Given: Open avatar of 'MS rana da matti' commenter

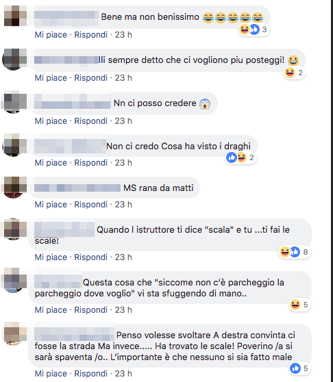Looking at the screenshot, I should (x=14, y=187).
